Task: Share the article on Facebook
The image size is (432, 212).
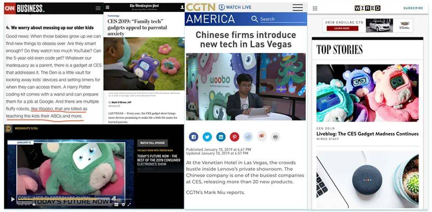Action: pyautogui.click(x=194, y=137)
